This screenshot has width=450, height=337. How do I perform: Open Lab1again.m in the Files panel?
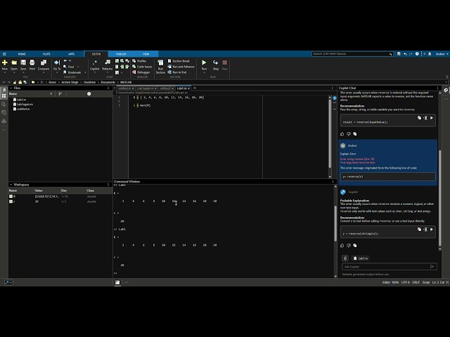coord(23,105)
